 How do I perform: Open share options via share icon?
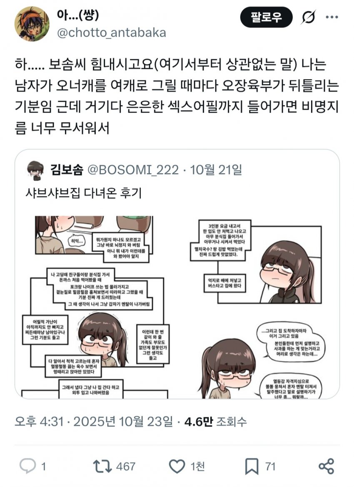327,466
